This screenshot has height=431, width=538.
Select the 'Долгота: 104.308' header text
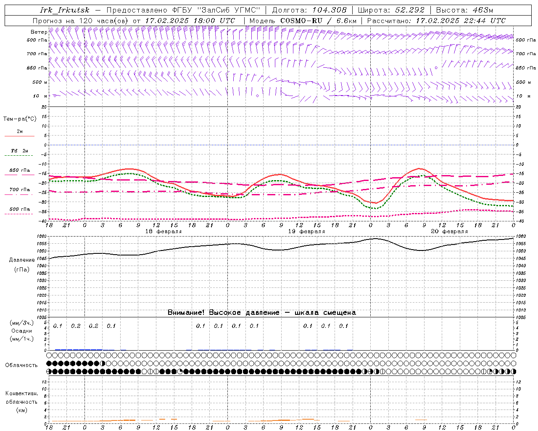point(309,10)
